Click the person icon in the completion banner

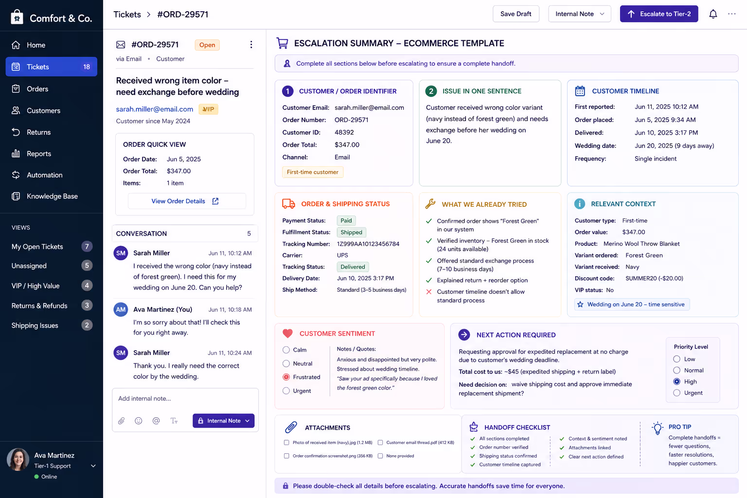(x=287, y=63)
